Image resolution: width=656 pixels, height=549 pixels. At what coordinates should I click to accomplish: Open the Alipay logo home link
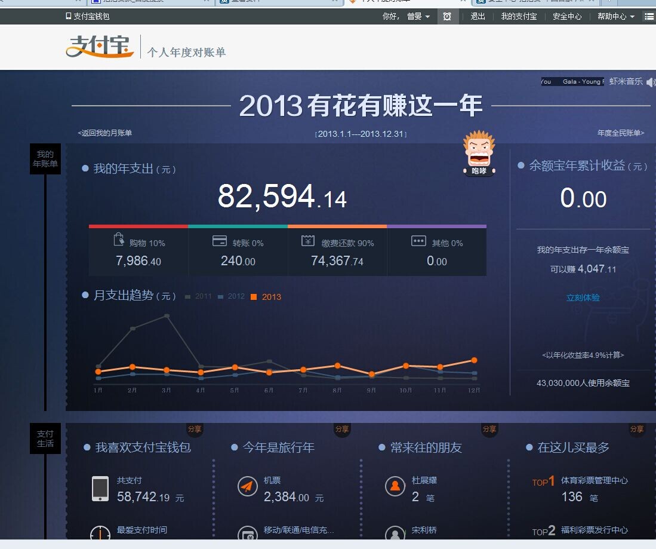[x=100, y=47]
